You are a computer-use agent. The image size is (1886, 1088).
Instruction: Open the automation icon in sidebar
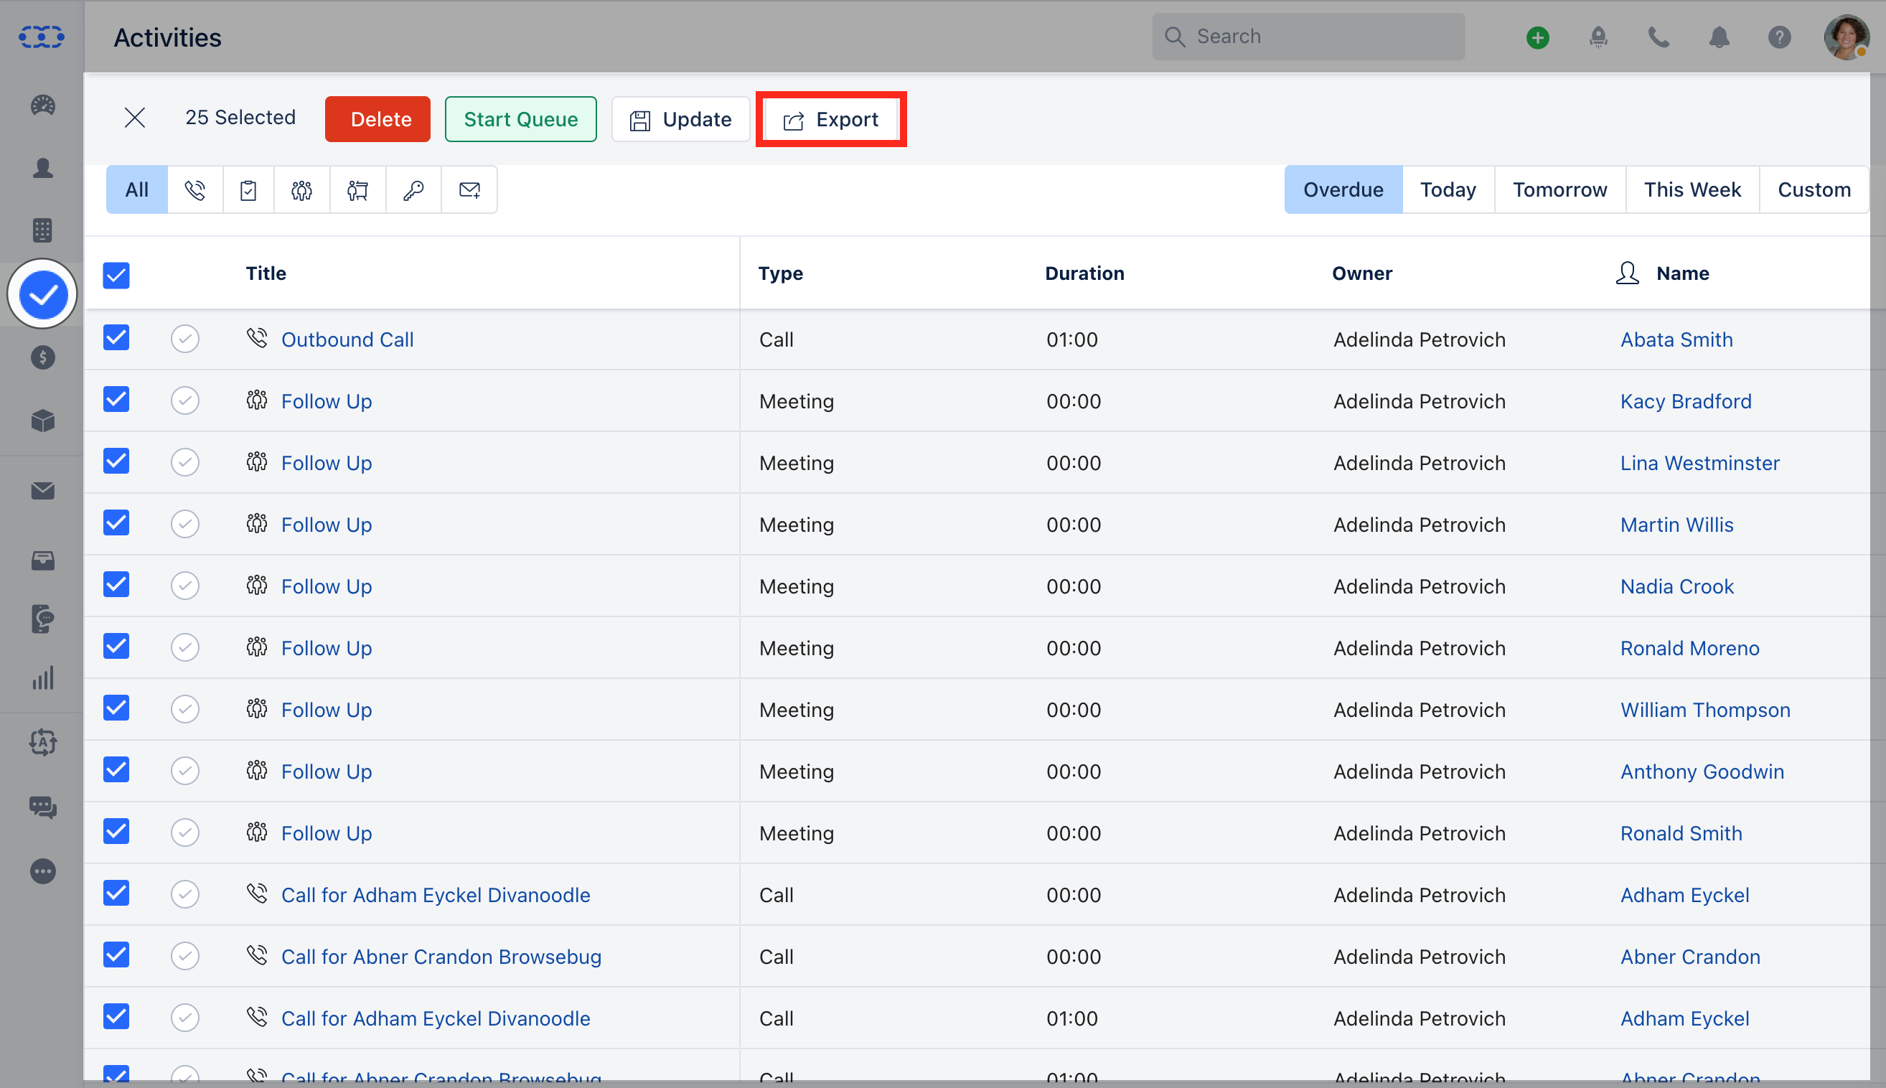pos(42,743)
